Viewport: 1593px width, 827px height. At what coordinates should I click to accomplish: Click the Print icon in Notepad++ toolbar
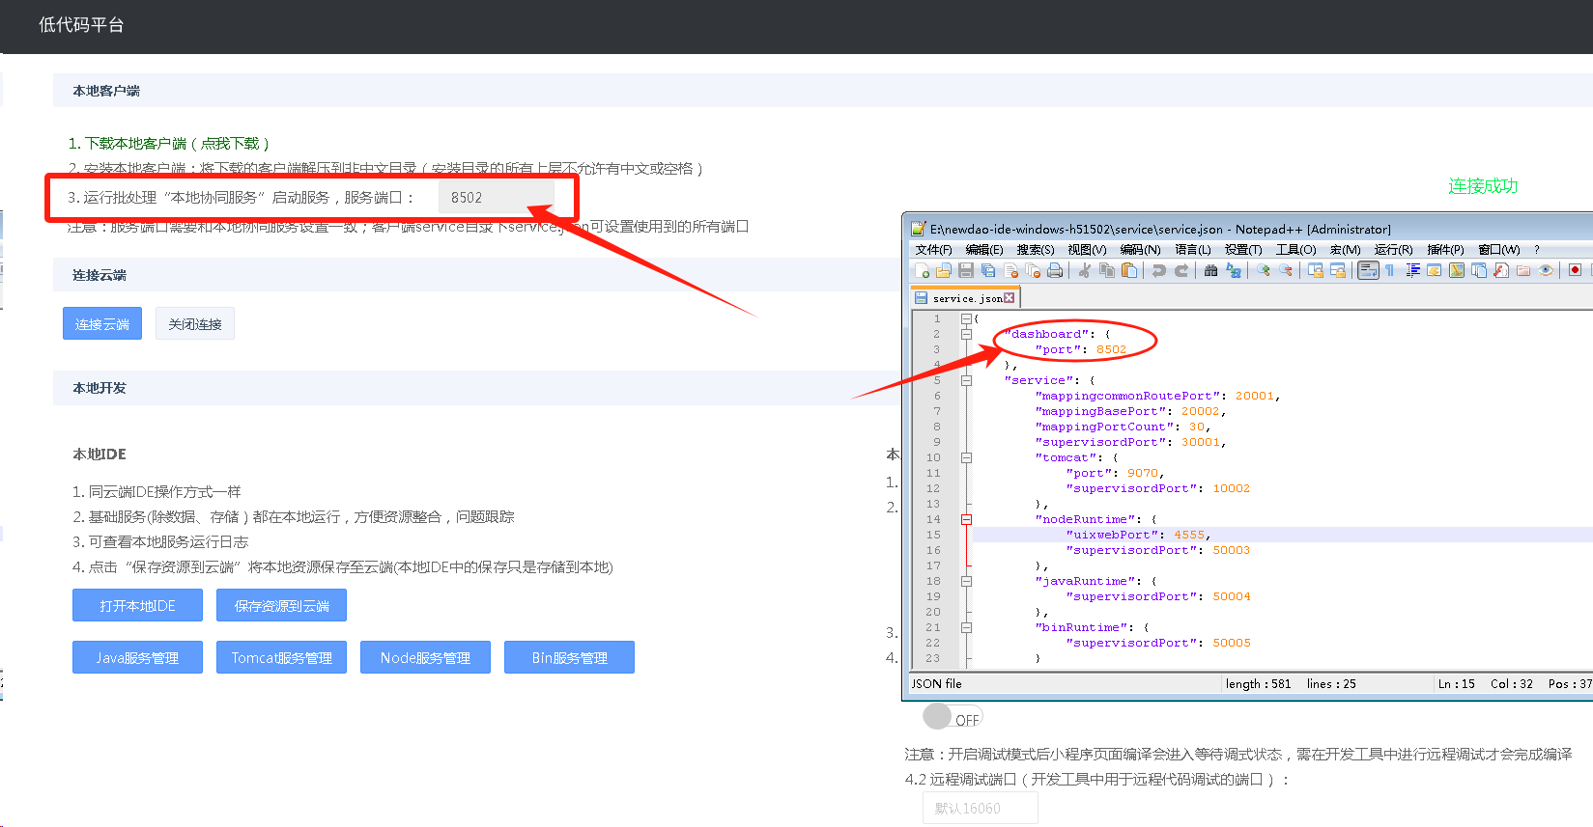(x=1055, y=270)
